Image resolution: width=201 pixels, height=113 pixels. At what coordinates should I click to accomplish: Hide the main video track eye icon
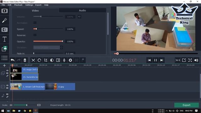click(x=7, y=85)
